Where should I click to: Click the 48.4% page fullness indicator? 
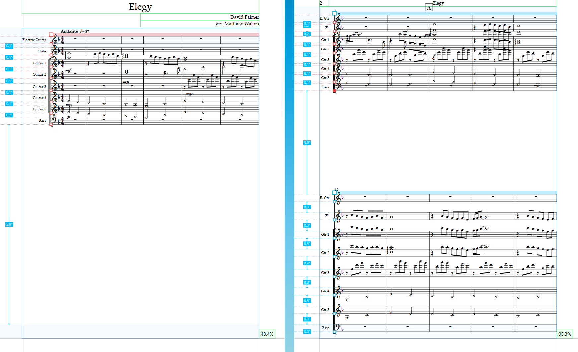click(x=267, y=334)
